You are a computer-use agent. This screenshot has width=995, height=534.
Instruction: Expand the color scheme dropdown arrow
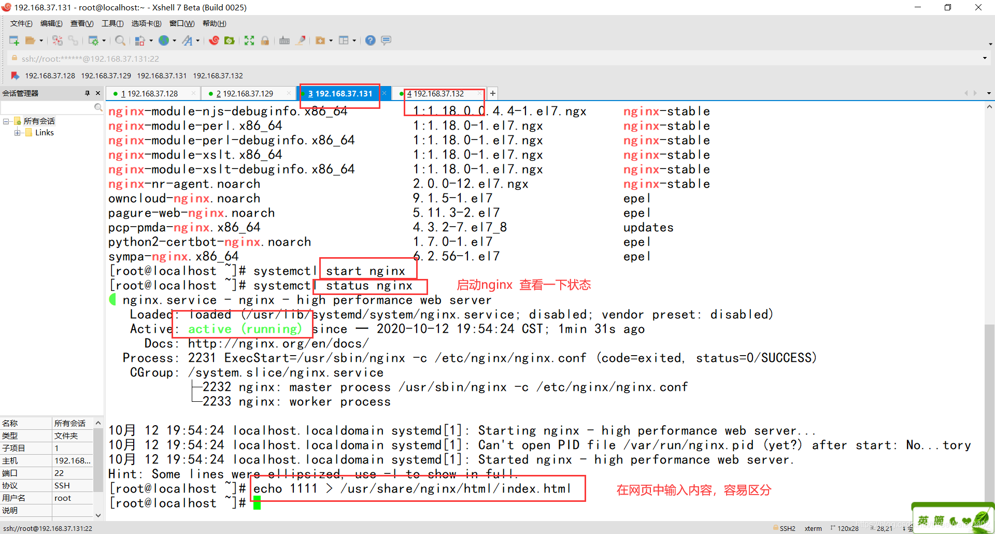pos(151,40)
